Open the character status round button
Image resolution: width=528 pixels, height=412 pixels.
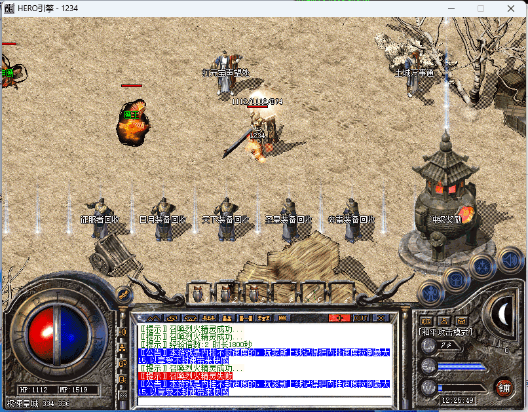[431, 293]
